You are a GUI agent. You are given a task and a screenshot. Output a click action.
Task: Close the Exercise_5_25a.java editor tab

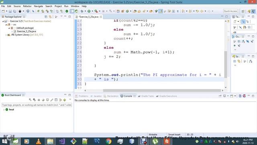[x=101, y=17]
